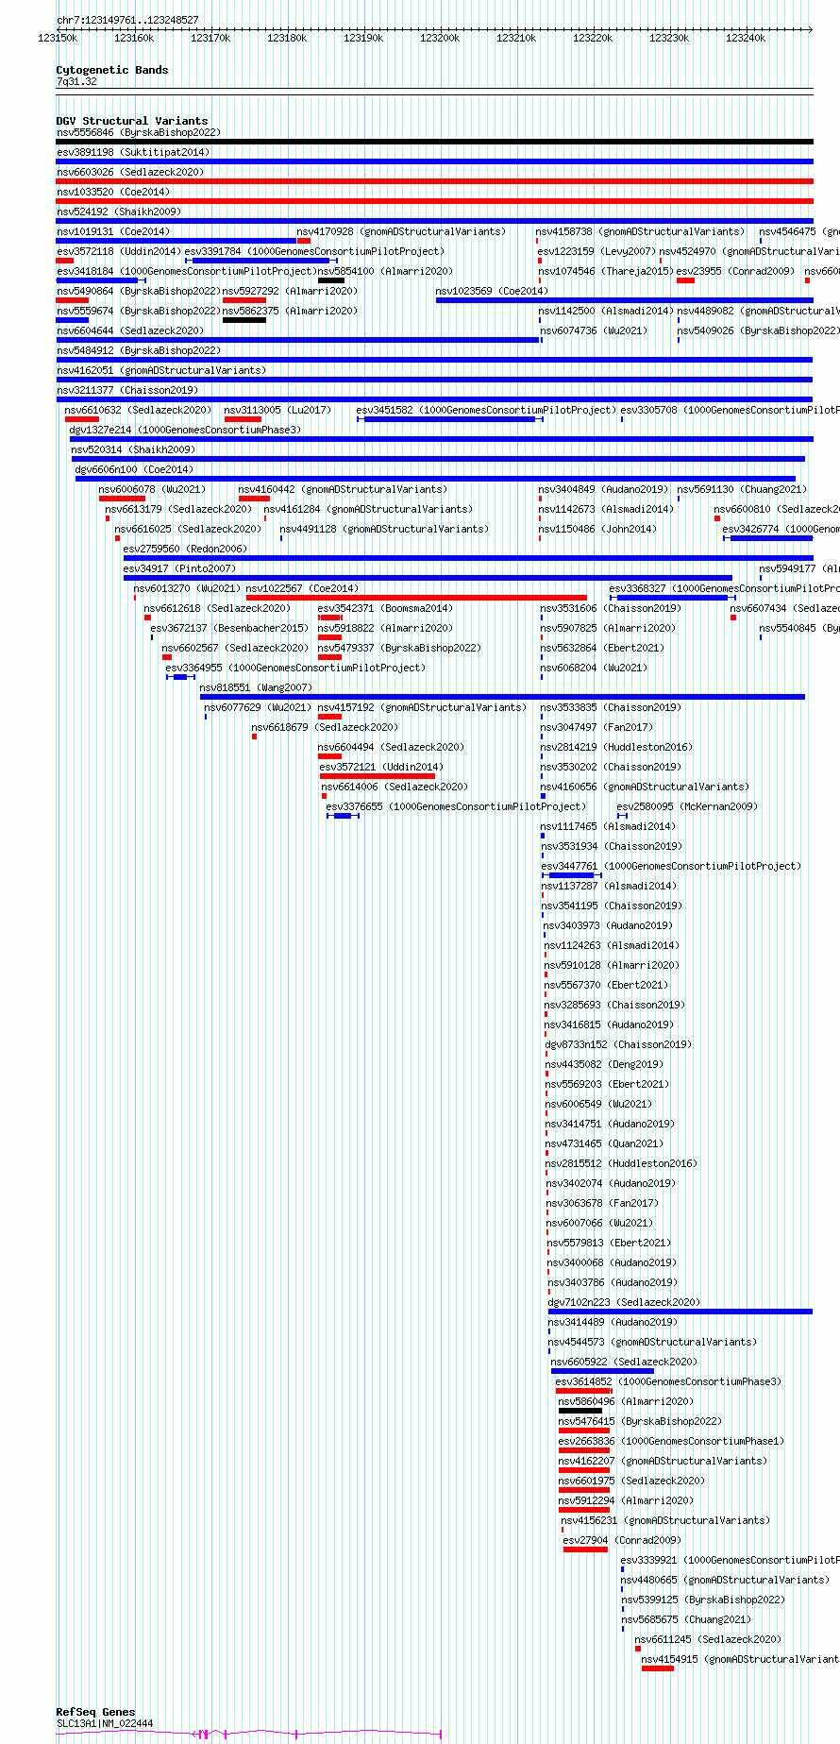Screen dimensions: 840x1744
Task: Click esv3447761 (1000GenomesConsortiumPilotProject) label
Action: pos(671,867)
